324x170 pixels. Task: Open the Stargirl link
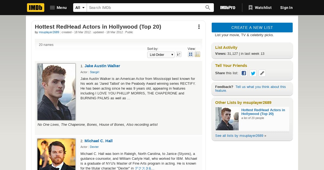[94, 72]
